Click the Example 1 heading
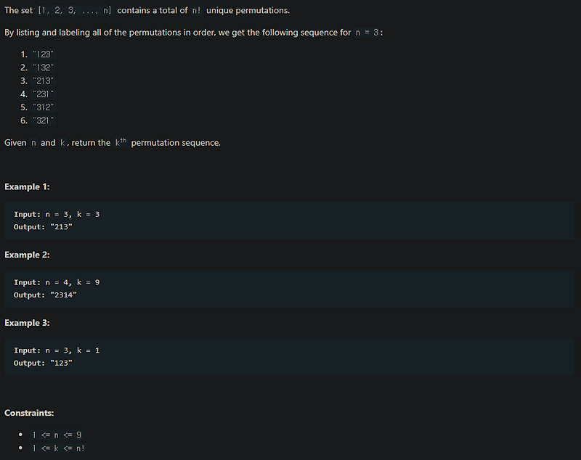 (27, 187)
